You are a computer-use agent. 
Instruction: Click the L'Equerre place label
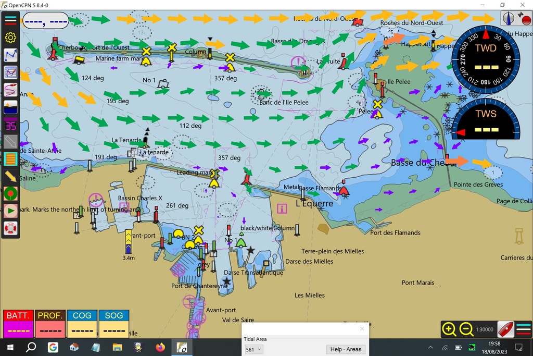pyautogui.click(x=314, y=203)
